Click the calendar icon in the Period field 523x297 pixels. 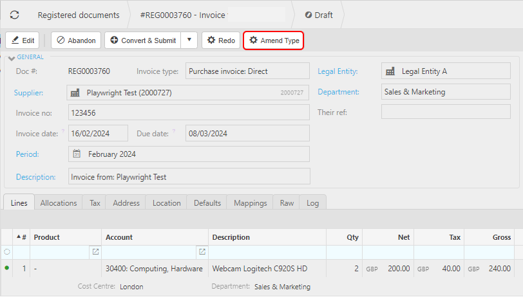click(x=77, y=154)
